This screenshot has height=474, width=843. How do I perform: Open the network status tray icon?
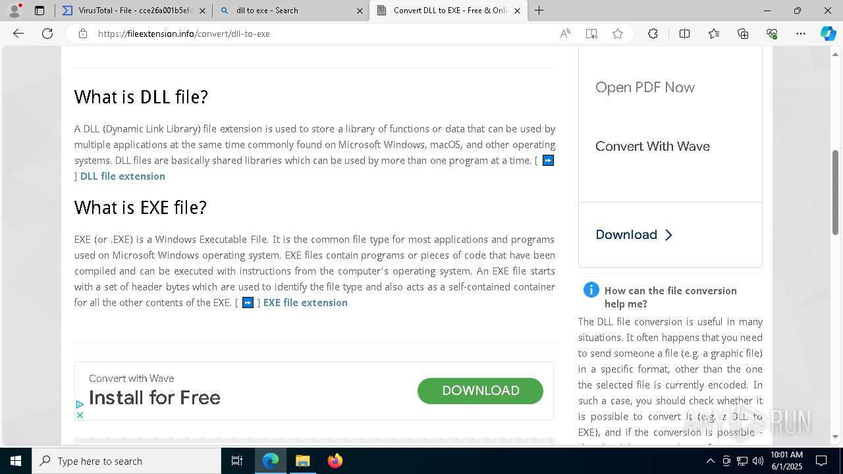click(x=742, y=461)
